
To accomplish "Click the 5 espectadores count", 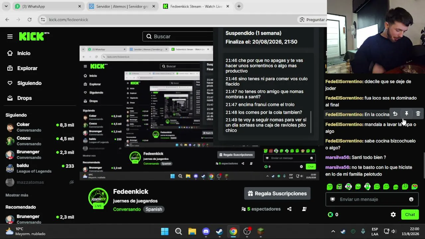I will click(261, 209).
